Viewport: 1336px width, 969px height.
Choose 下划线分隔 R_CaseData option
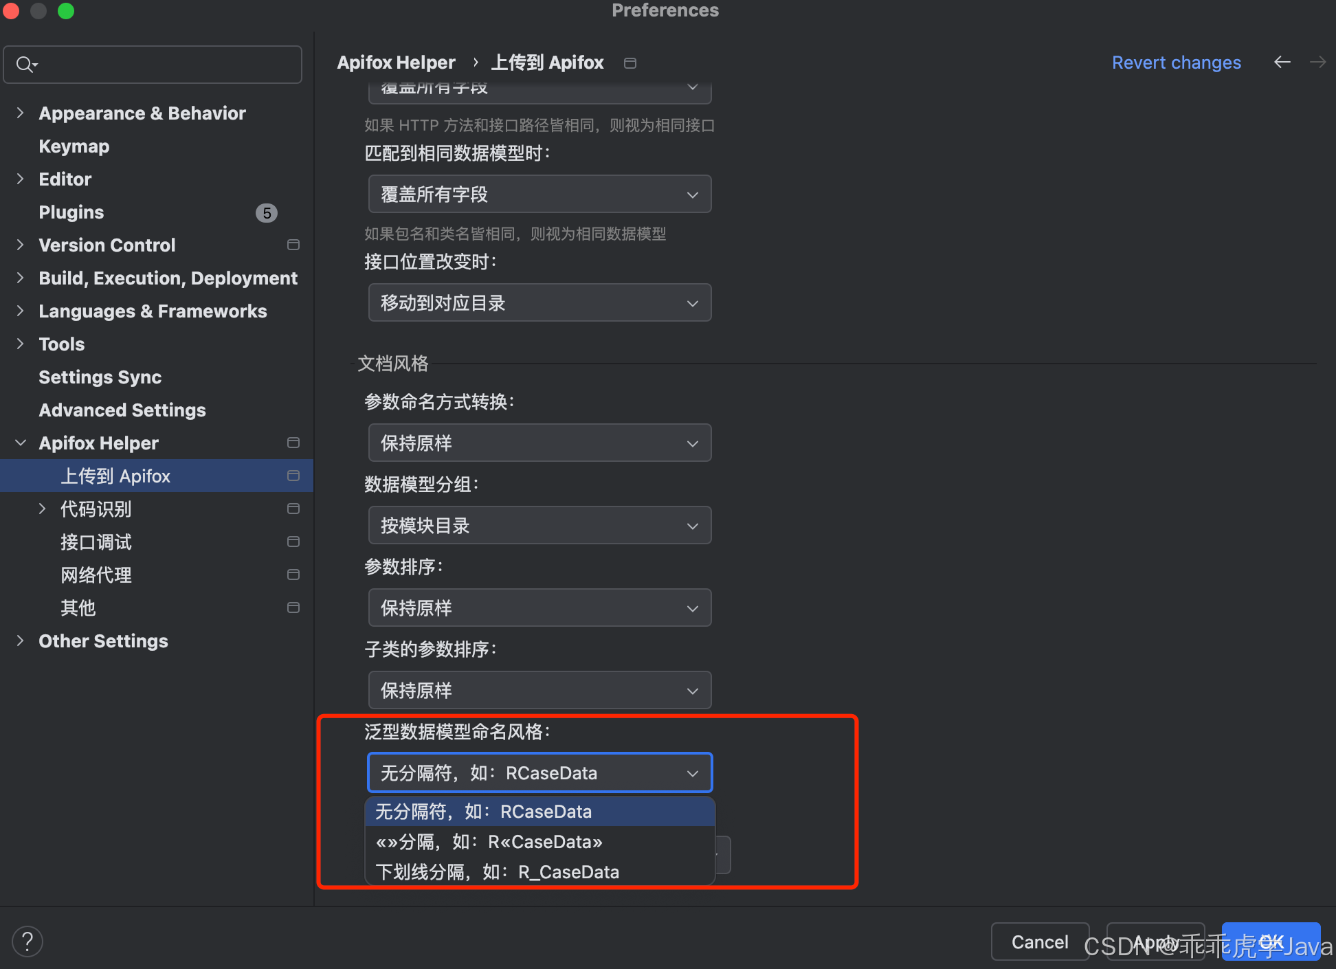coord(497,872)
